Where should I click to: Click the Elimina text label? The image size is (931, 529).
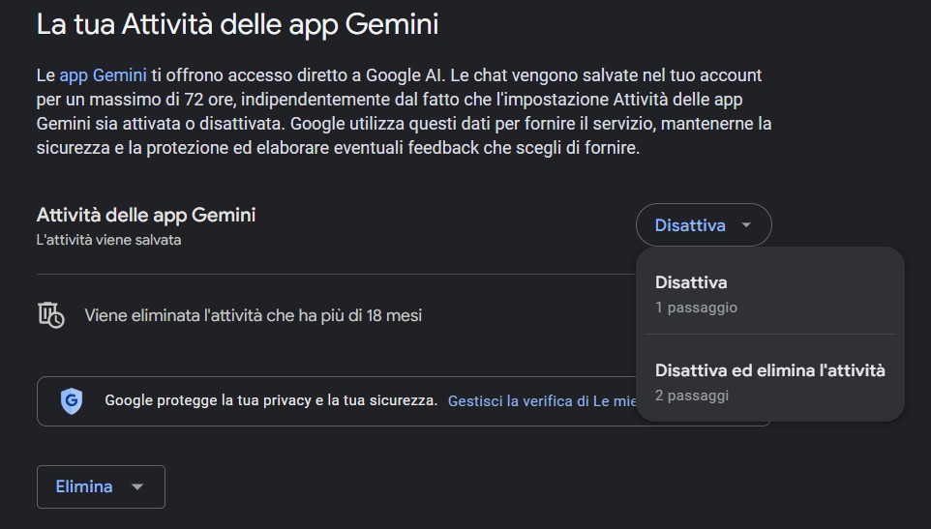[x=84, y=486]
